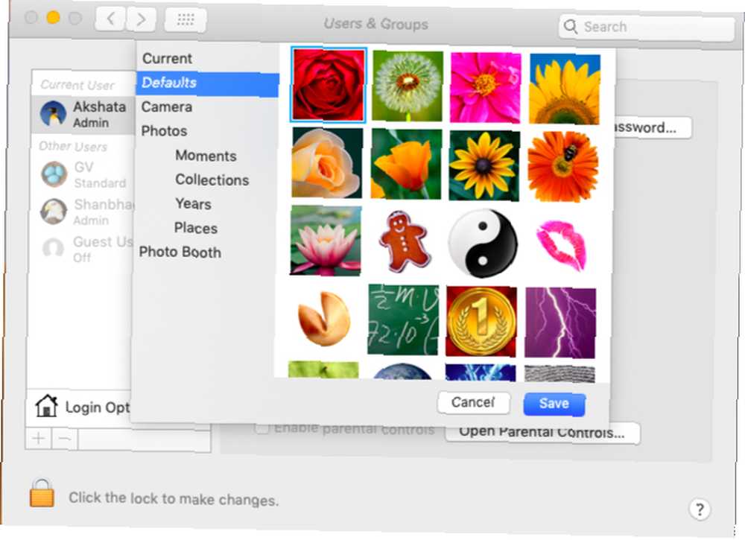Show all preferences grid
Viewport: 745px width, 540px height.
click(186, 20)
